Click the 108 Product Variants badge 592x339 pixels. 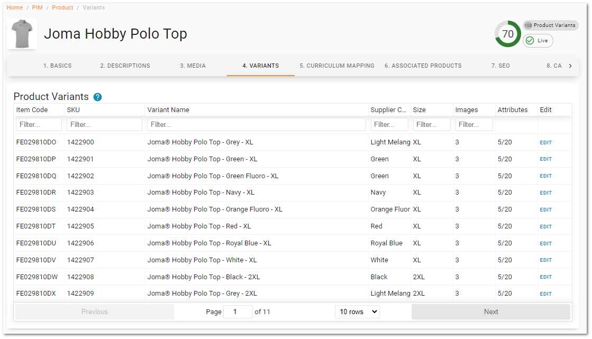coord(550,25)
